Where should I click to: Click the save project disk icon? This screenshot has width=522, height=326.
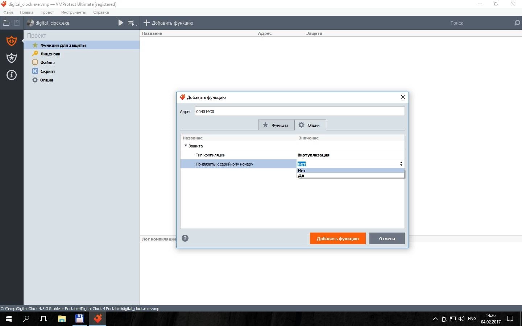coord(17,23)
